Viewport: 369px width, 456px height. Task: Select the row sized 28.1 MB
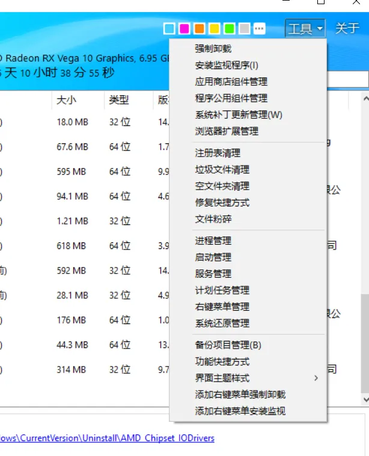pos(85,295)
